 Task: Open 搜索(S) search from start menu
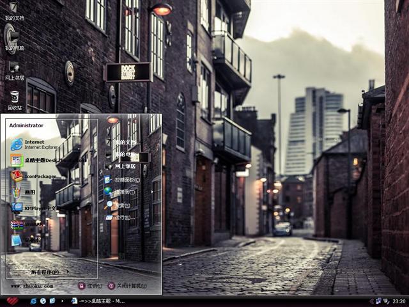click(x=118, y=205)
